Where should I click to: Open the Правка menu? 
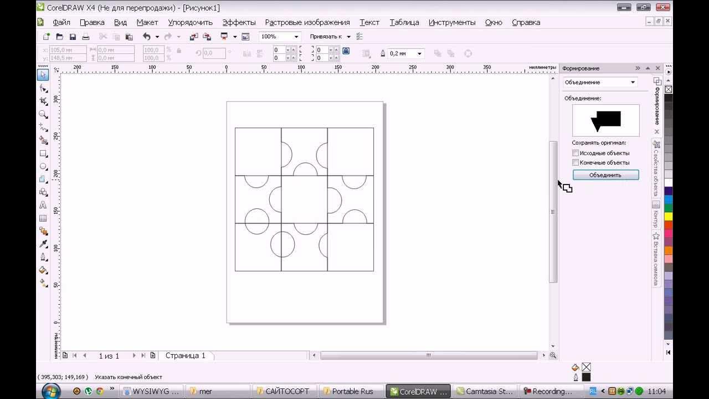pos(92,22)
